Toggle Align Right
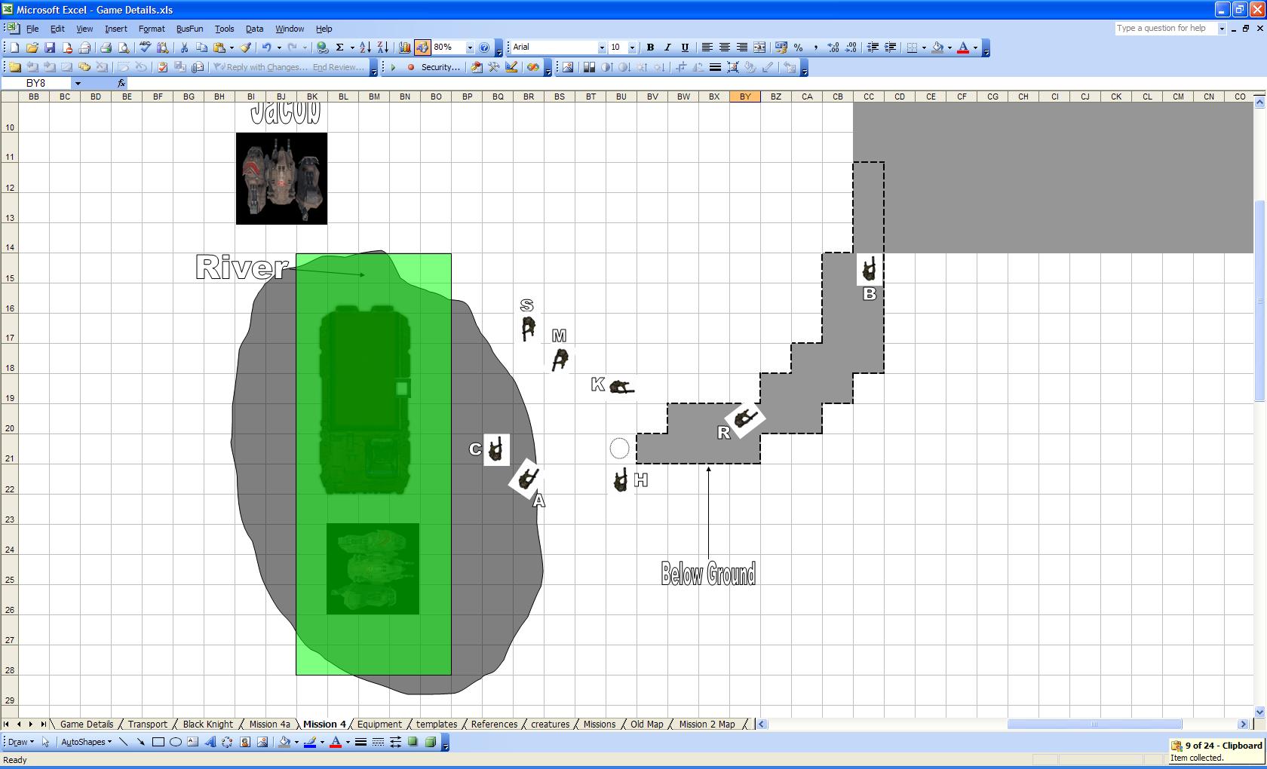 click(742, 47)
